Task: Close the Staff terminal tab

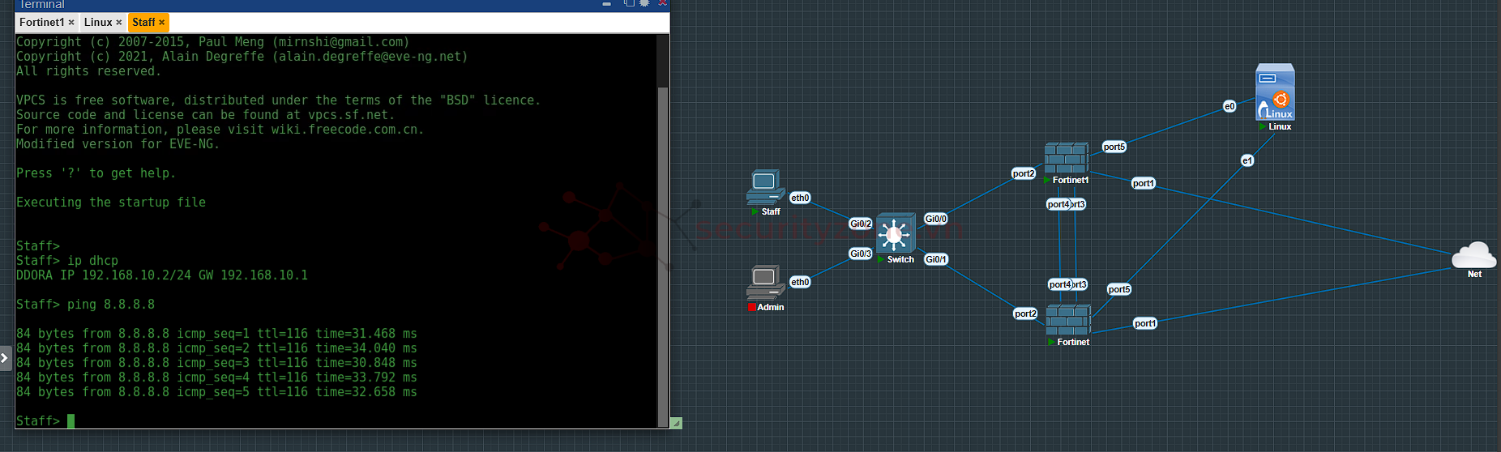Action: click(x=162, y=23)
